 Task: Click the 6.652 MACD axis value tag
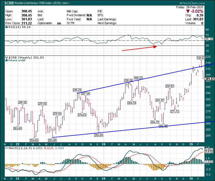[209, 149]
